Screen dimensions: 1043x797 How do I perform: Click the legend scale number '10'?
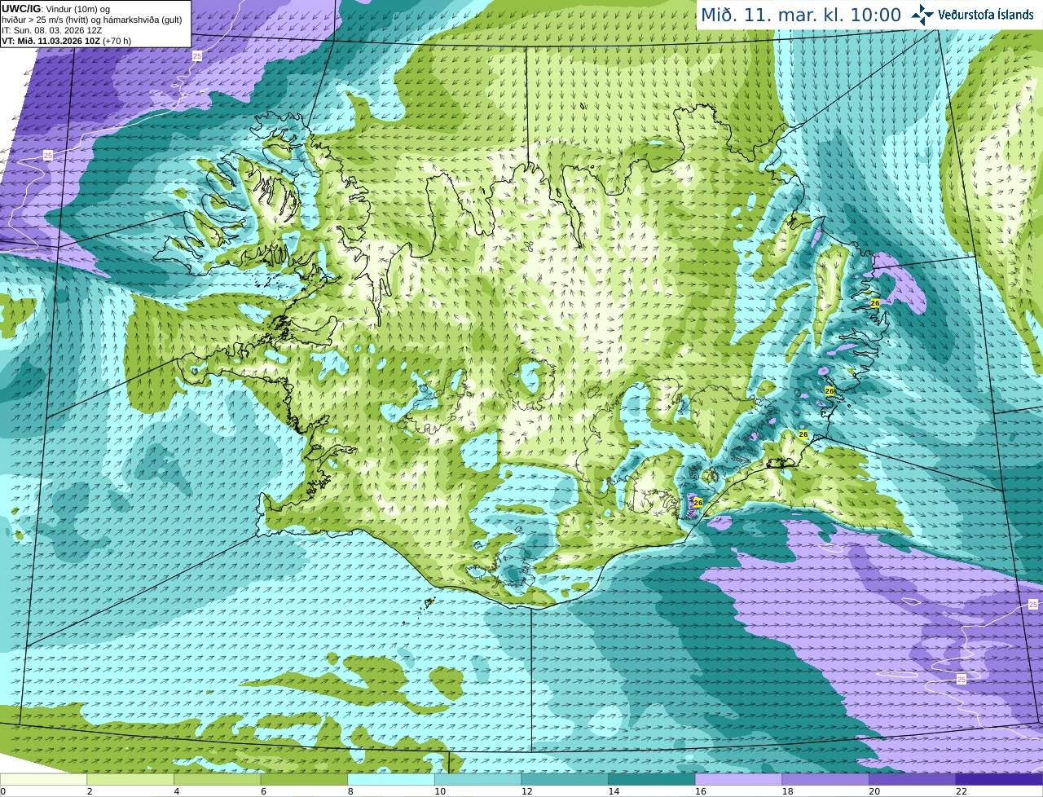click(x=439, y=791)
